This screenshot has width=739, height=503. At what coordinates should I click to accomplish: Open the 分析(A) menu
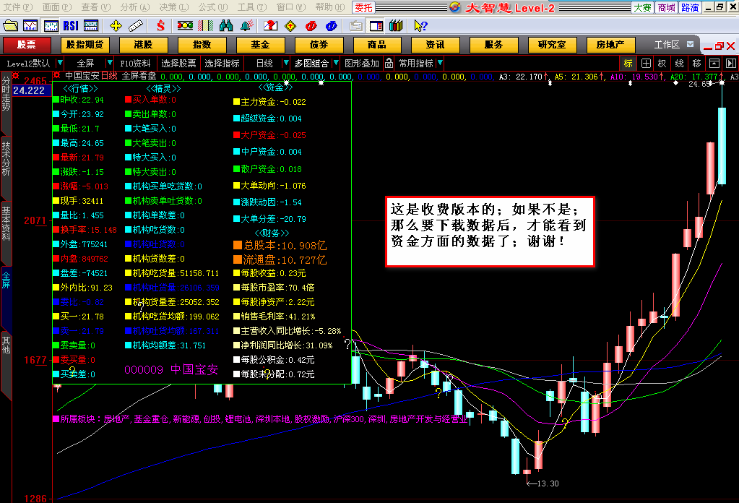click(x=135, y=7)
